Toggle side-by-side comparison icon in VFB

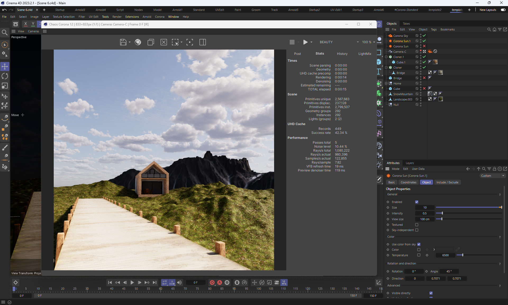[x=203, y=42]
